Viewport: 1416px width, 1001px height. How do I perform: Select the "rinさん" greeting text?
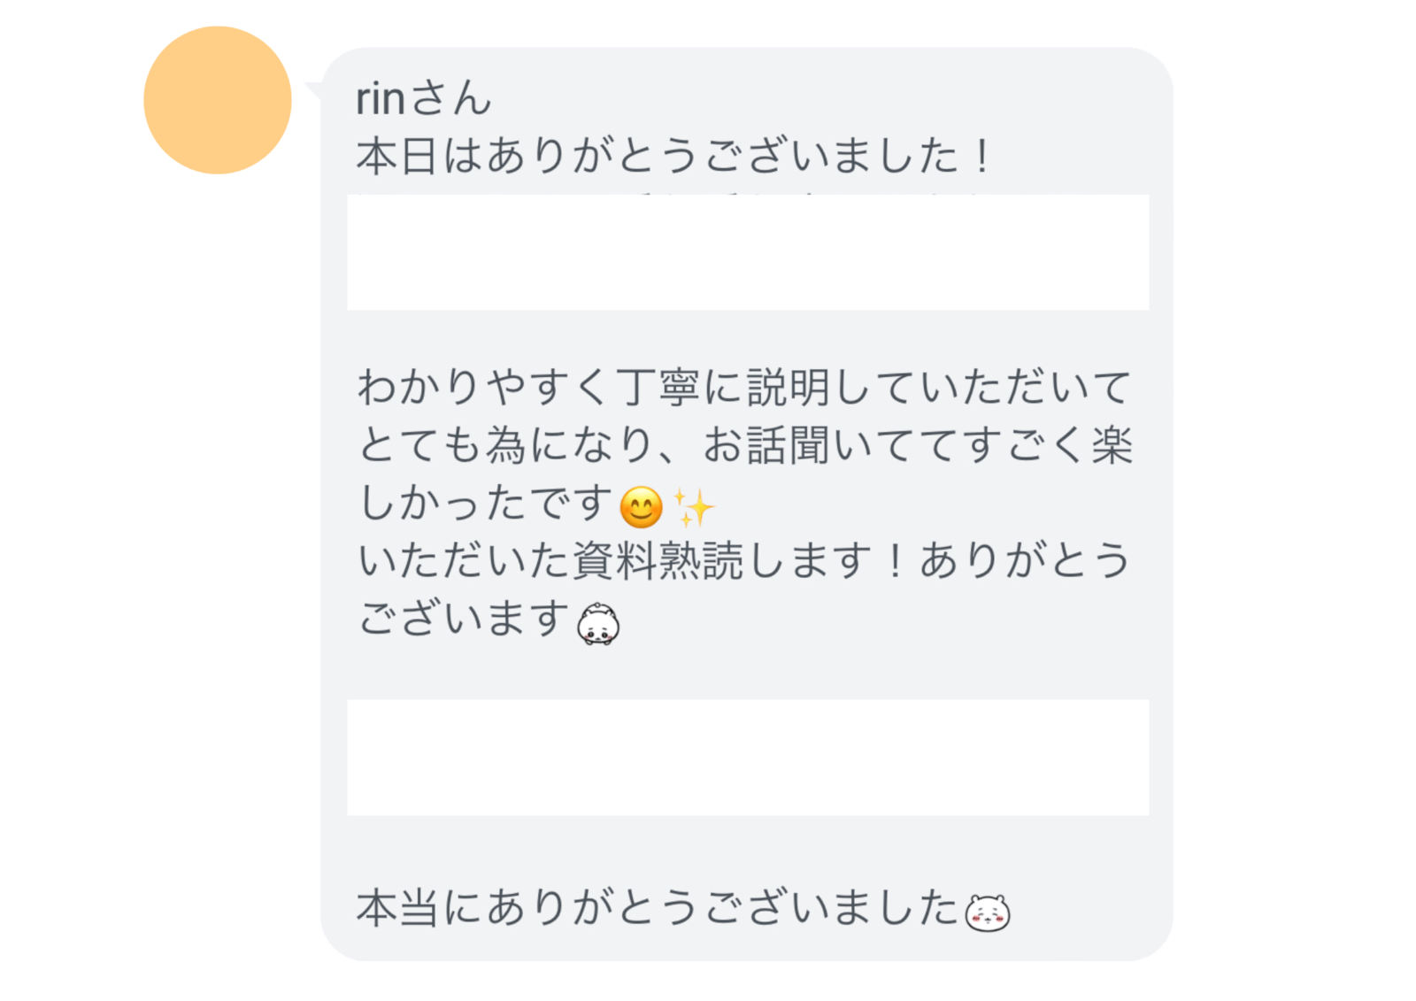pyautogui.click(x=423, y=98)
